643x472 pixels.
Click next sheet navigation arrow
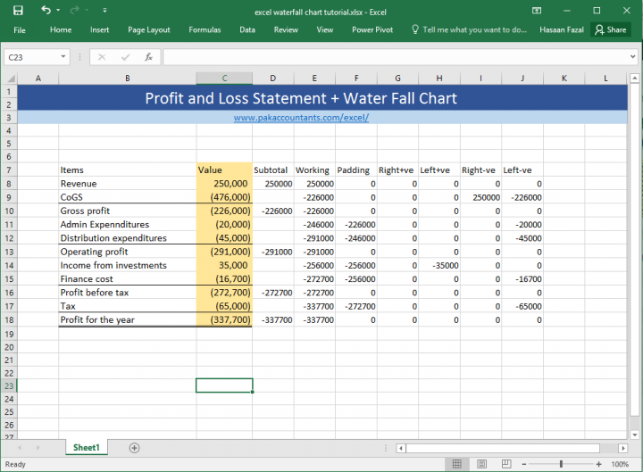tap(38, 448)
